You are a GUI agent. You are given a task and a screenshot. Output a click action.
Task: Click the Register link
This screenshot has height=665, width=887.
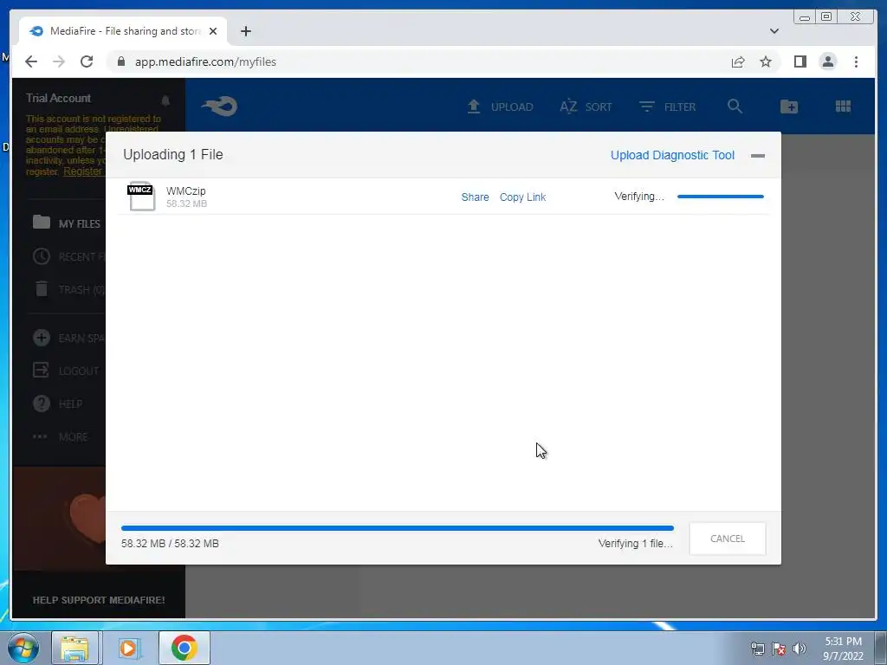[82, 171]
